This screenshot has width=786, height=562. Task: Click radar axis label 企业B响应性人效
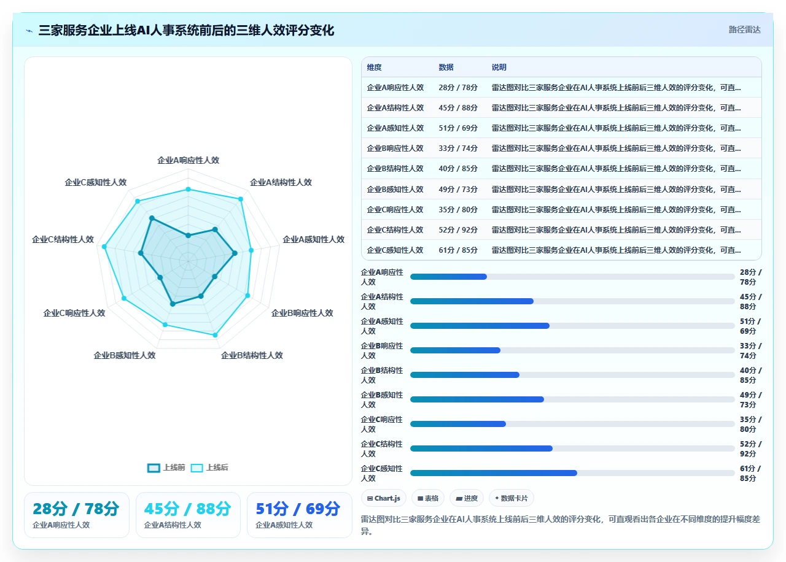302,313
